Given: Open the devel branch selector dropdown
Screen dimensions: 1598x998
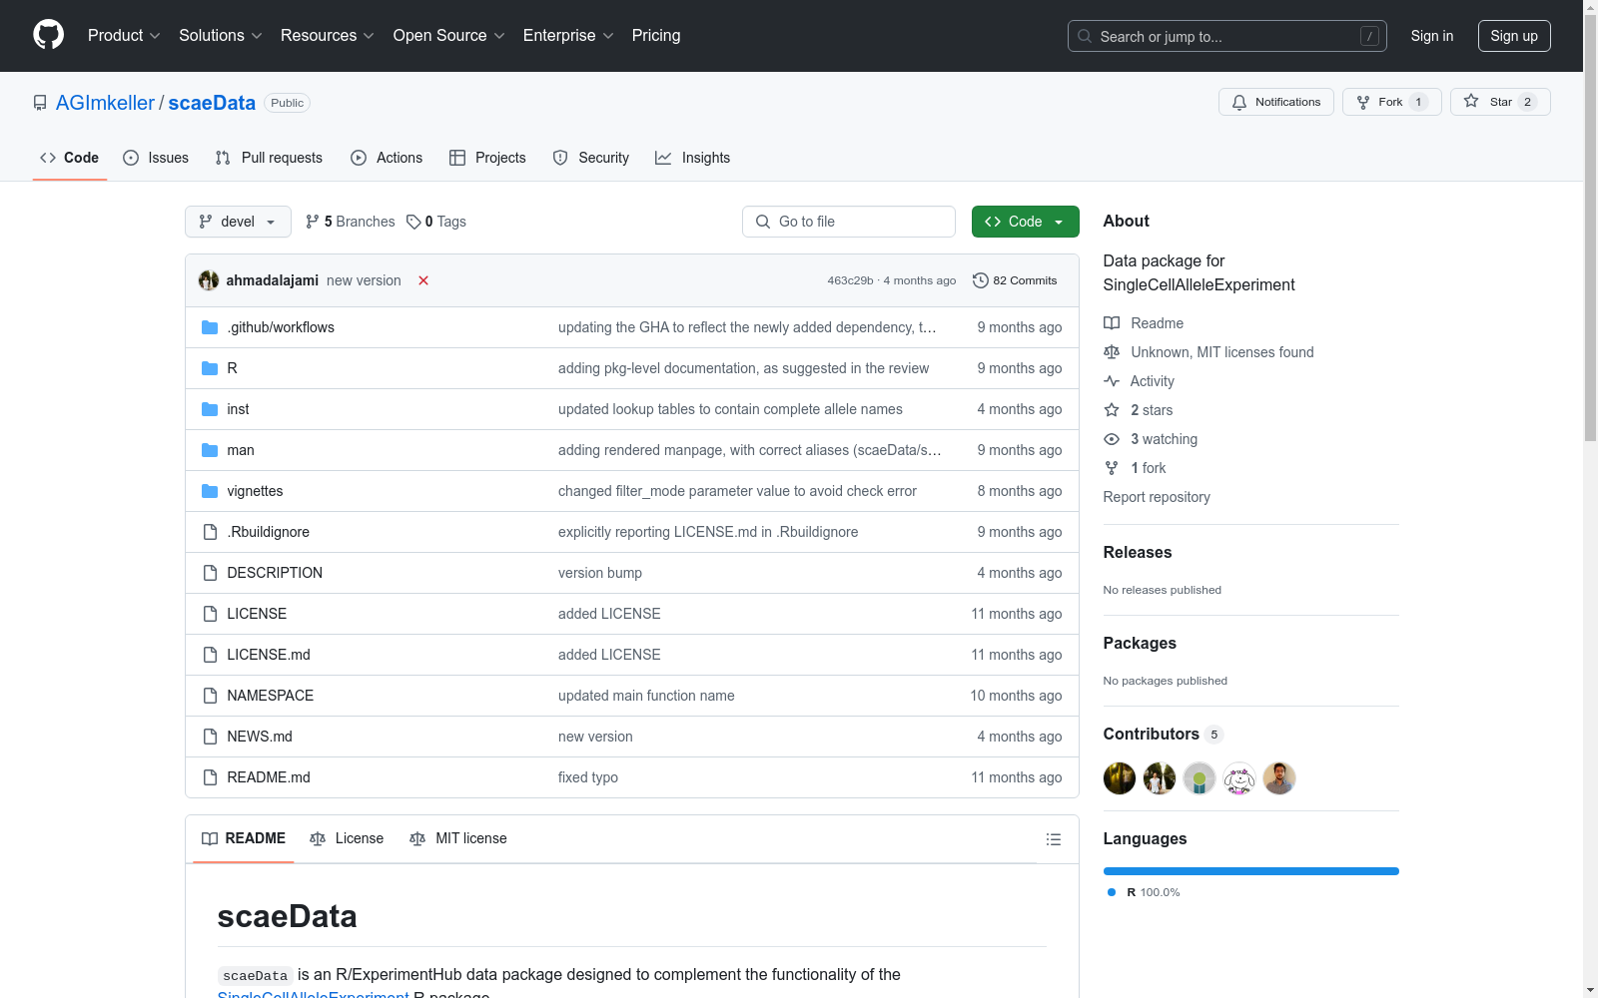Looking at the screenshot, I should click(x=238, y=222).
